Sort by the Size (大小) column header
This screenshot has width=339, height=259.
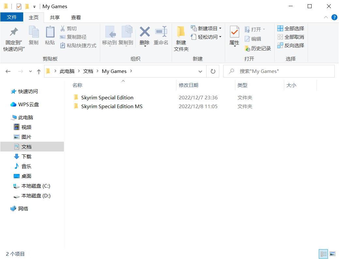[x=291, y=85]
